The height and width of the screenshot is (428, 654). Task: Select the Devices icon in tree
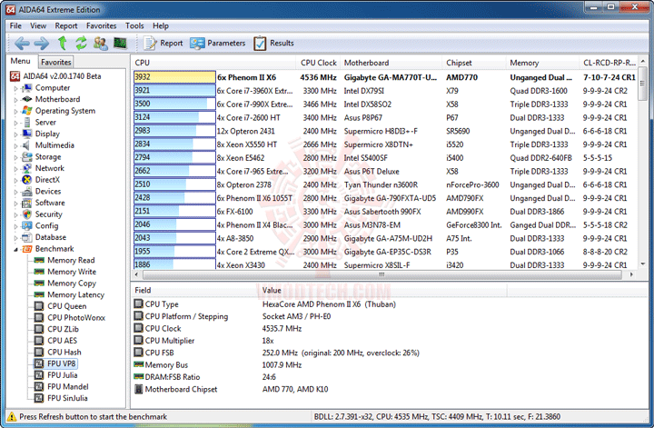click(26, 192)
